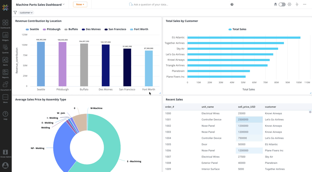The width and height of the screenshot is (312, 172).
Task: Open Reports in the left sidebar
Action: (x=5, y=73)
